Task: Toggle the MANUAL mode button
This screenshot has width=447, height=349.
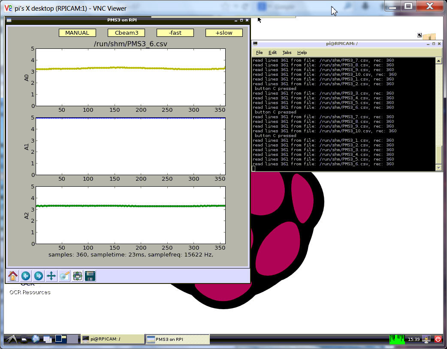Action: (x=77, y=33)
